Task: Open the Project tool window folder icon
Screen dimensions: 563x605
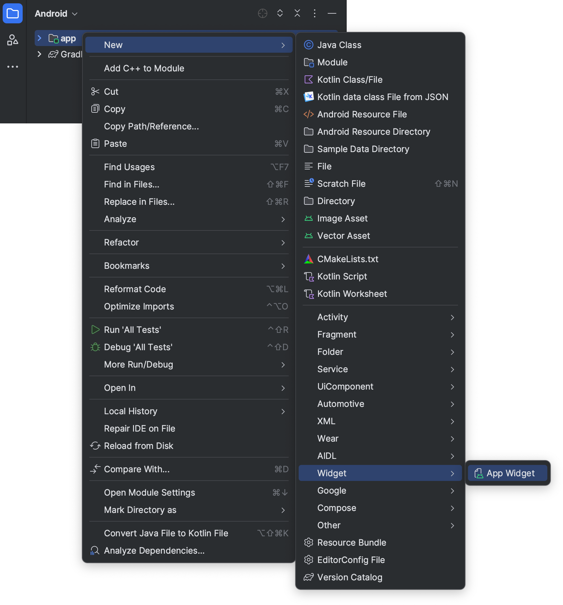Action: pyautogui.click(x=13, y=13)
